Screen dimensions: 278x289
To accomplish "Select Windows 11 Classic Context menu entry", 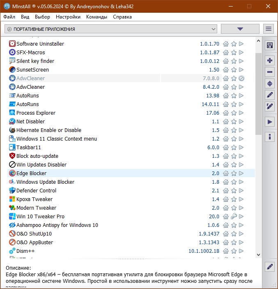I will pos(131,139).
